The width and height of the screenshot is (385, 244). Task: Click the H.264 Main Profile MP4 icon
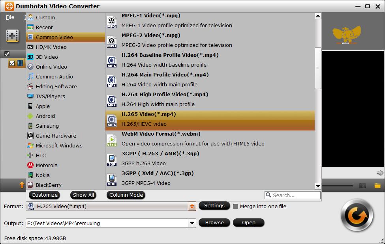coord(112,81)
